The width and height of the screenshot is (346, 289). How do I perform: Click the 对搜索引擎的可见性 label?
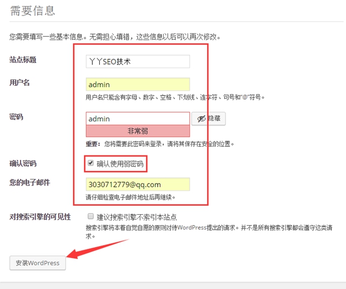click(40, 217)
